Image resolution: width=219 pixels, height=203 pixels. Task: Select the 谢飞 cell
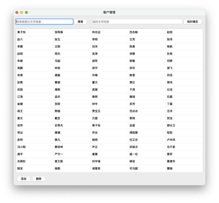[x=184, y=68]
